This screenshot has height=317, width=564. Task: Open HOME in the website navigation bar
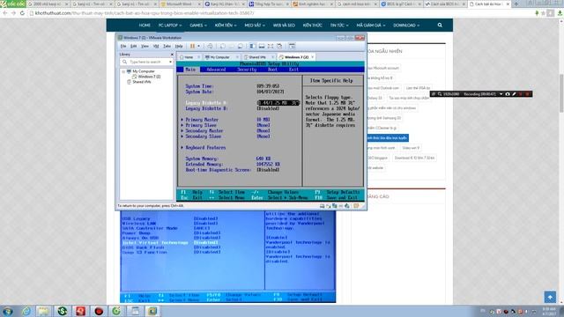click(145, 26)
